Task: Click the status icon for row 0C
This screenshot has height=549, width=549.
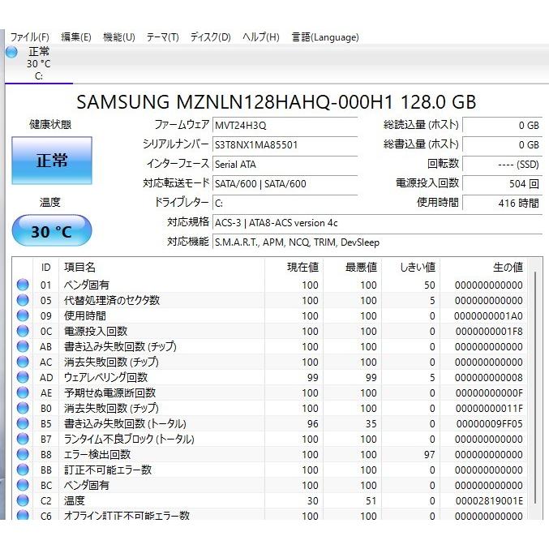Action: 23,331
